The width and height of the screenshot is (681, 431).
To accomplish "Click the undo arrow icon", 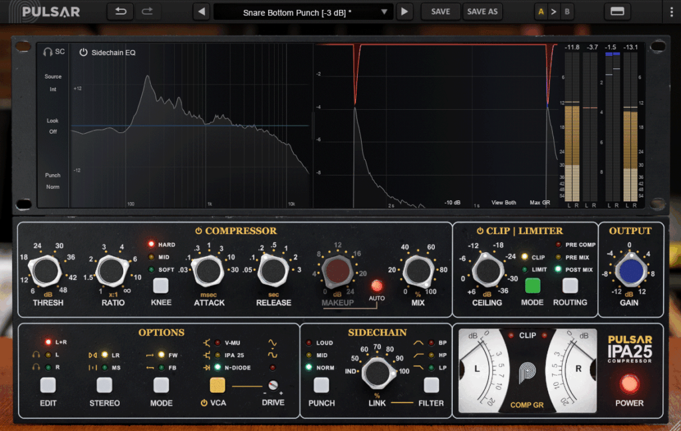I will pyautogui.click(x=120, y=11).
